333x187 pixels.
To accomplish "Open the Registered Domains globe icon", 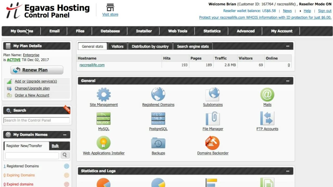I will click(158, 94).
